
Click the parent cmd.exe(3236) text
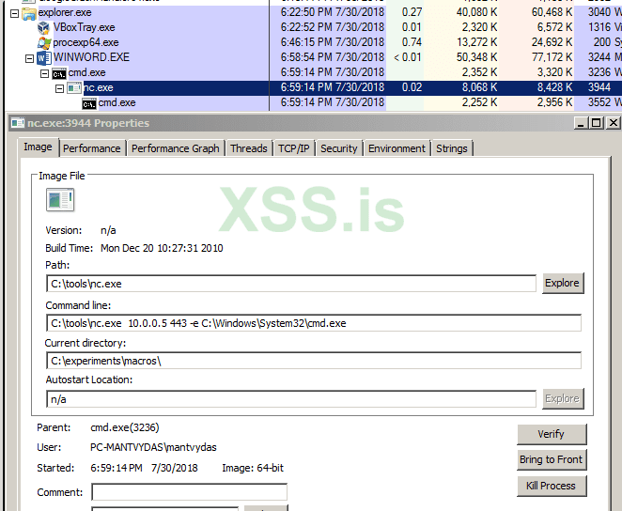[125, 427]
